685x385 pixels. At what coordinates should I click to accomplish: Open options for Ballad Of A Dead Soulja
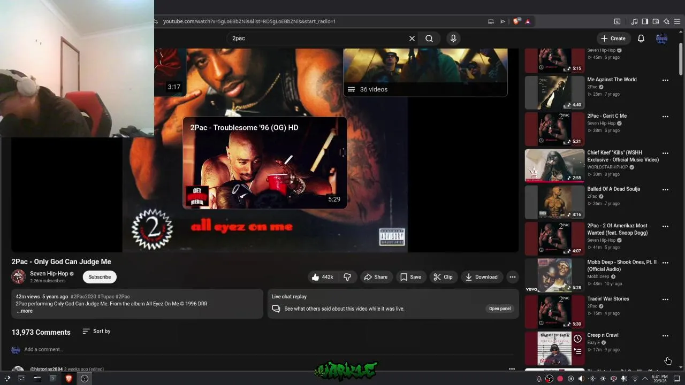pyautogui.click(x=665, y=190)
